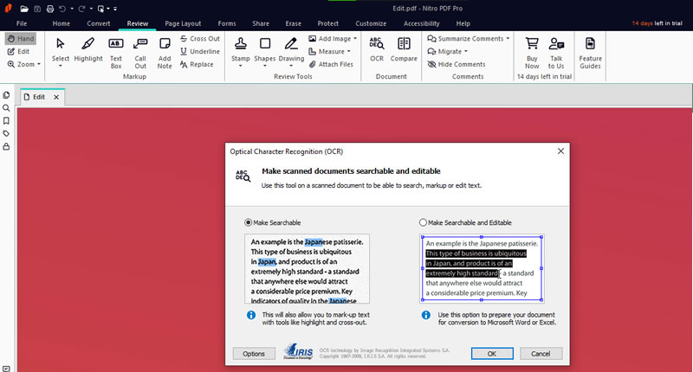Viewport: 693px width, 372px height.
Task: Apply the Cross Out markup
Action: coord(200,39)
